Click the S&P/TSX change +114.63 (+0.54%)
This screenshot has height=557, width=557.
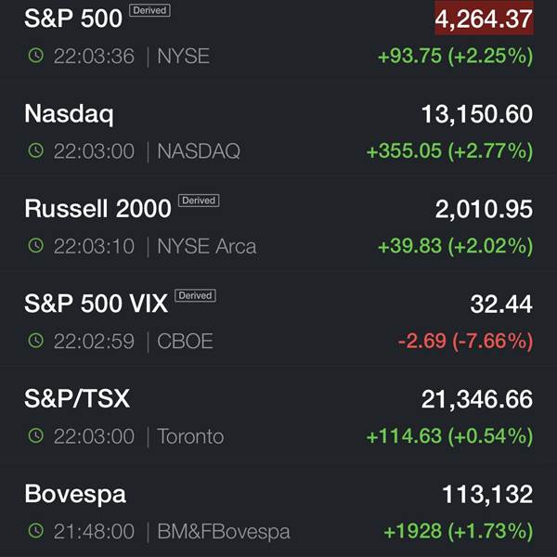click(x=449, y=436)
